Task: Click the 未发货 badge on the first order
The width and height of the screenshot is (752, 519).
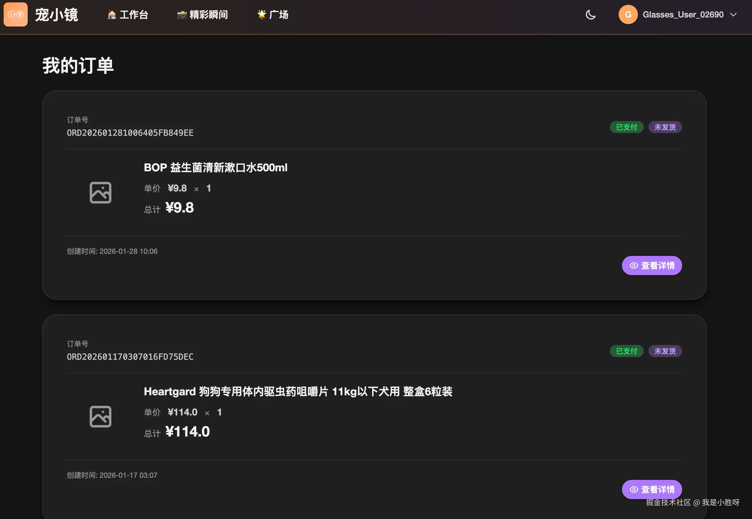Action: [x=665, y=127]
